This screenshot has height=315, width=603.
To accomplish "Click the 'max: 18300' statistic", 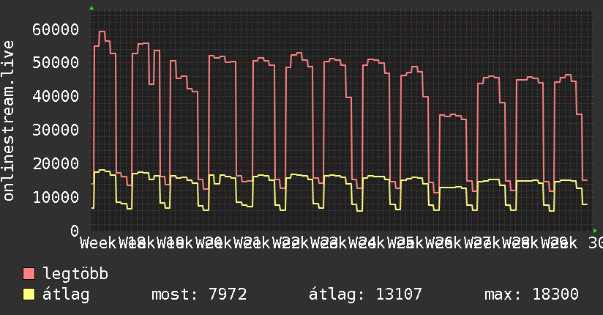I will tap(531, 294).
